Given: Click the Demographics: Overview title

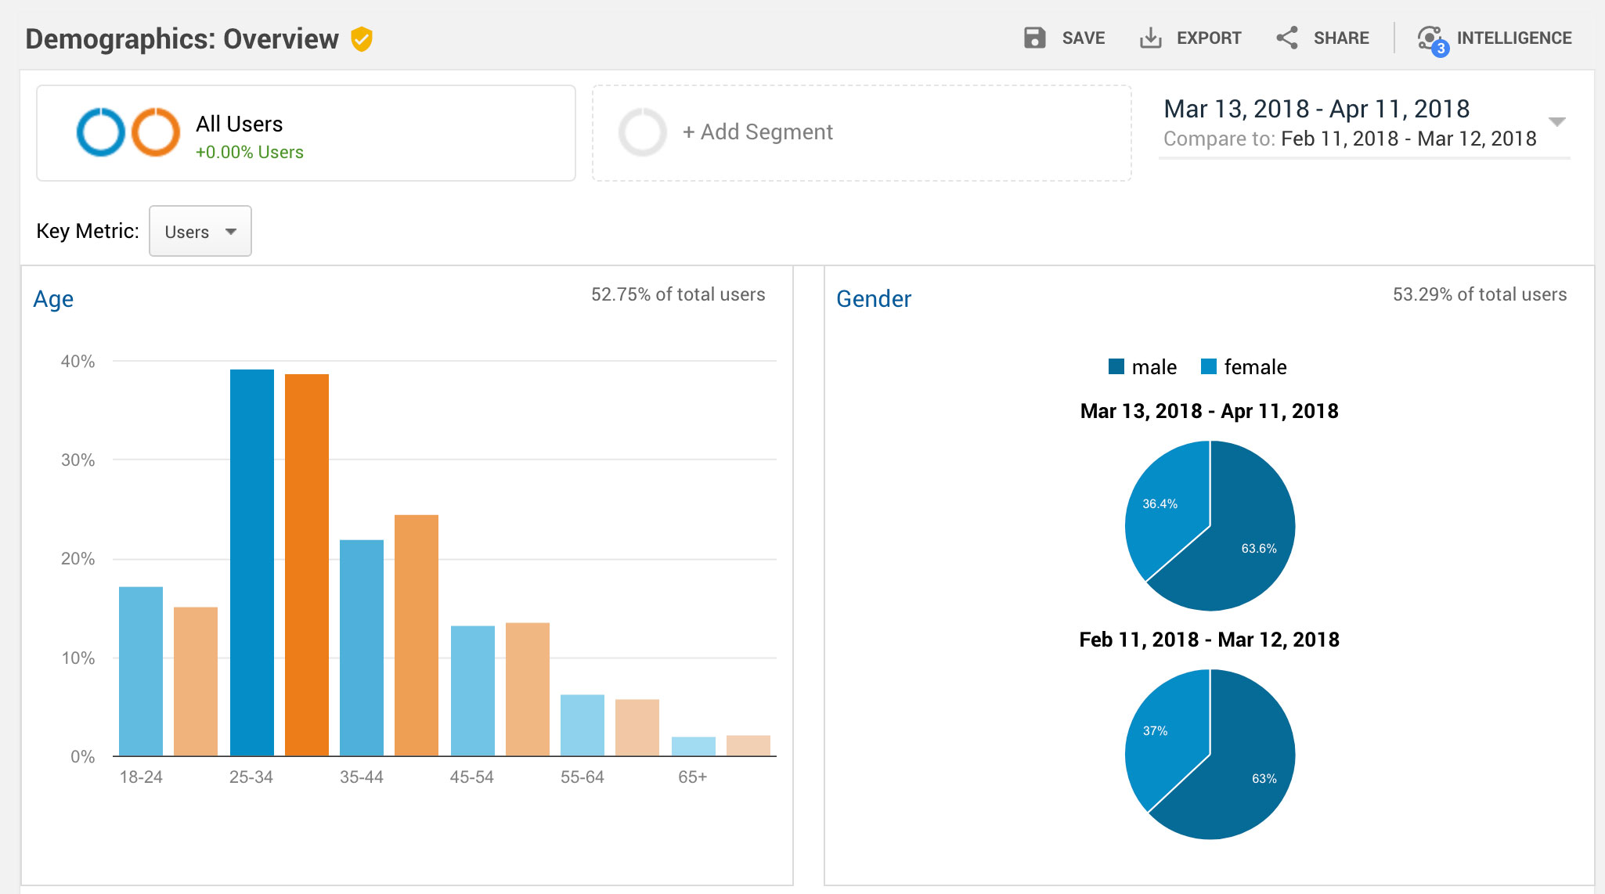Looking at the screenshot, I should pyautogui.click(x=182, y=38).
